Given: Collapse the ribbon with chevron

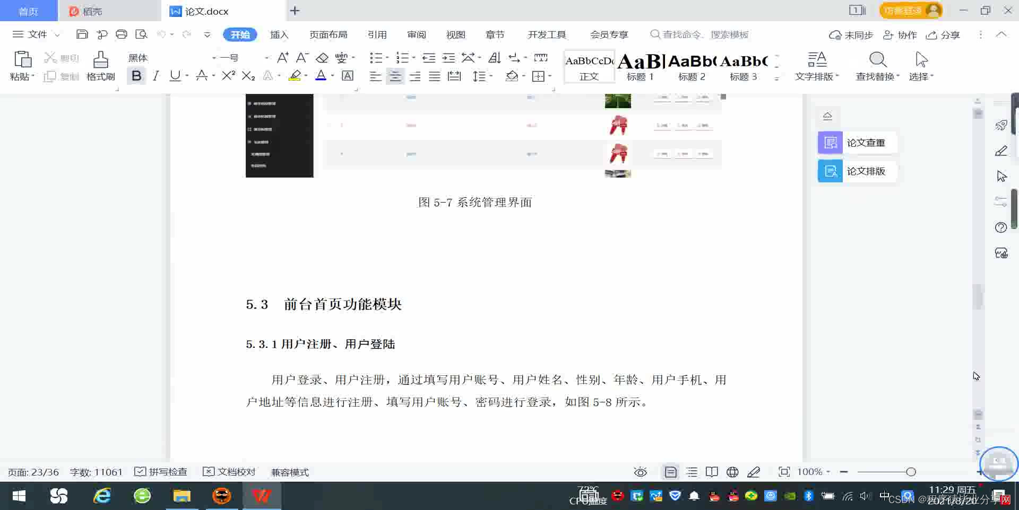Looking at the screenshot, I should click(x=1001, y=34).
